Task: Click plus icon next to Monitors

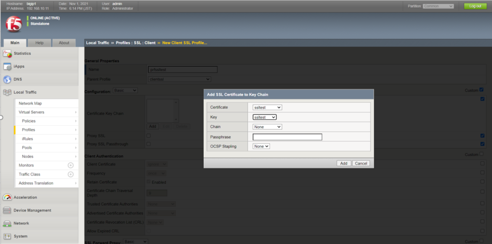Action: (x=71, y=165)
